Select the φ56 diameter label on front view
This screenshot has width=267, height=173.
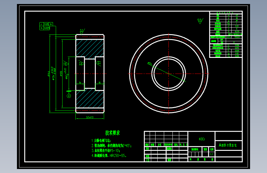tap(149, 64)
